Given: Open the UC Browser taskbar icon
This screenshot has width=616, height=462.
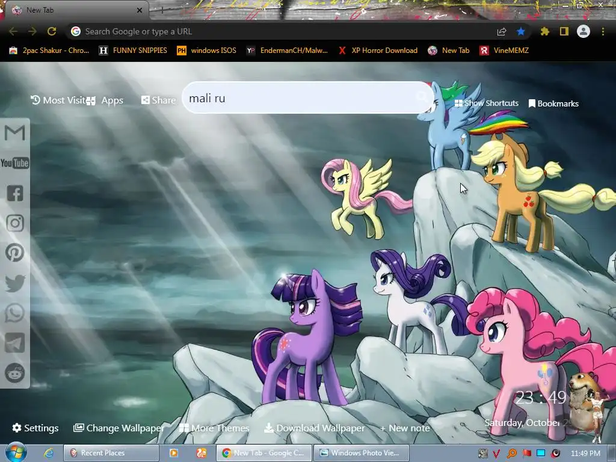Looking at the screenshot, I should (x=202, y=453).
